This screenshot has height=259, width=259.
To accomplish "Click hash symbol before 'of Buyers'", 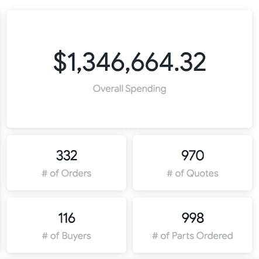I will (45, 236).
